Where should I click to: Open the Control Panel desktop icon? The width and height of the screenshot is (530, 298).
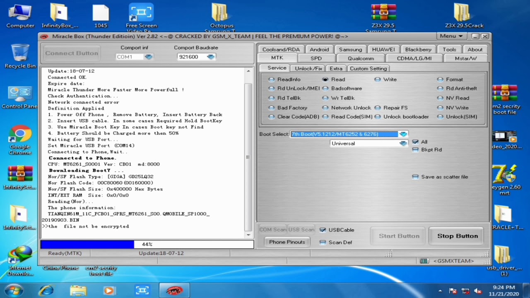pyautogui.click(x=19, y=97)
